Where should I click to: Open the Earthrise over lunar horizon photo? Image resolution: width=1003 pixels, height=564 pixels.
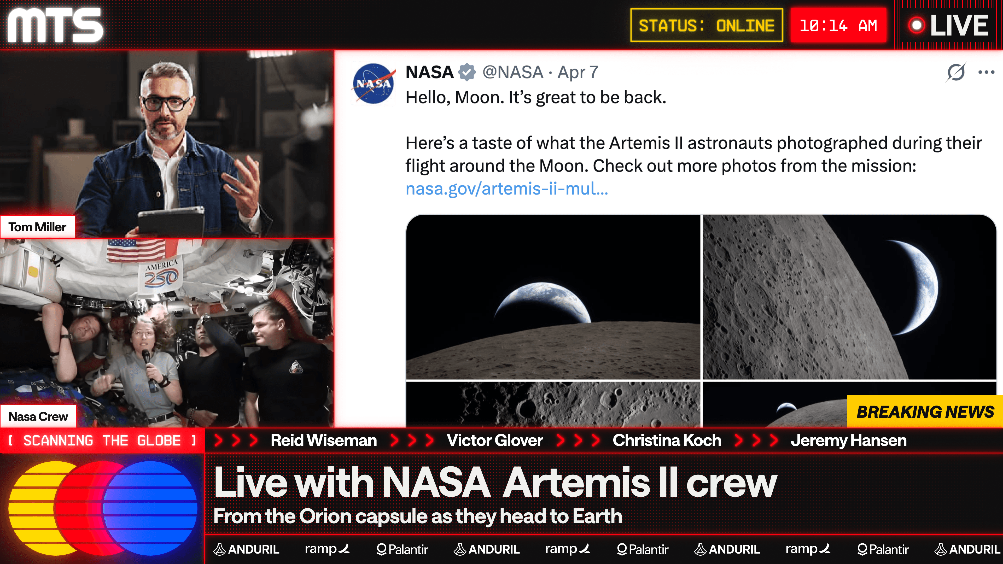click(553, 297)
